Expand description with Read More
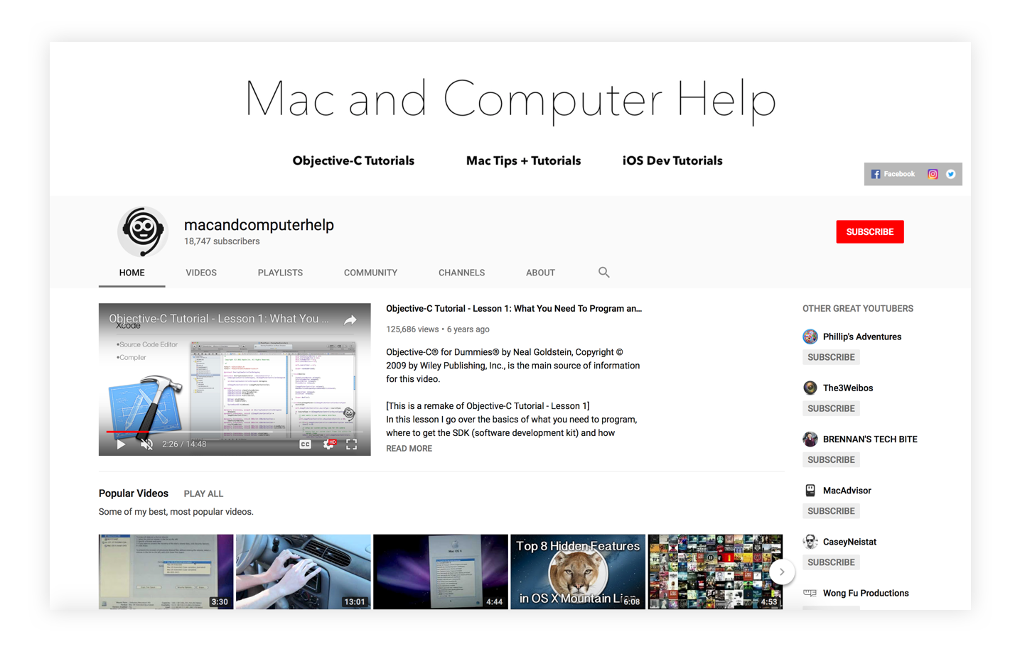The width and height of the screenshot is (1020, 661). (x=409, y=449)
